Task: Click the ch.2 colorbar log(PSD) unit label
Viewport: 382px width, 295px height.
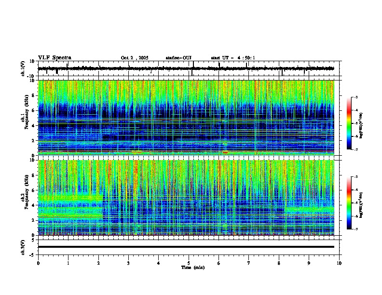Action: (361, 205)
